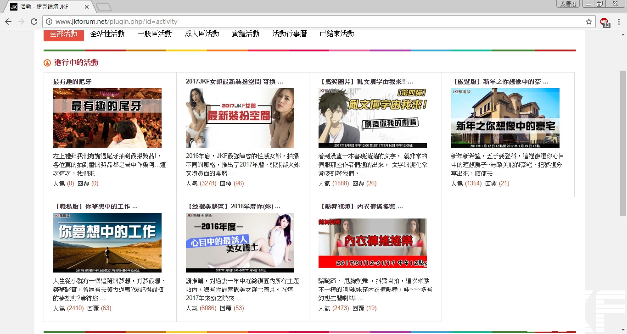627x334 pixels.
Task: Switch to 全站性活動 tab
Action: (107, 33)
